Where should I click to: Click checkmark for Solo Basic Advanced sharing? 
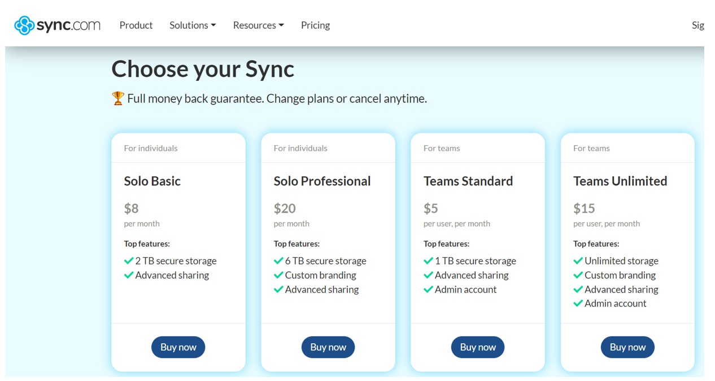129,275
